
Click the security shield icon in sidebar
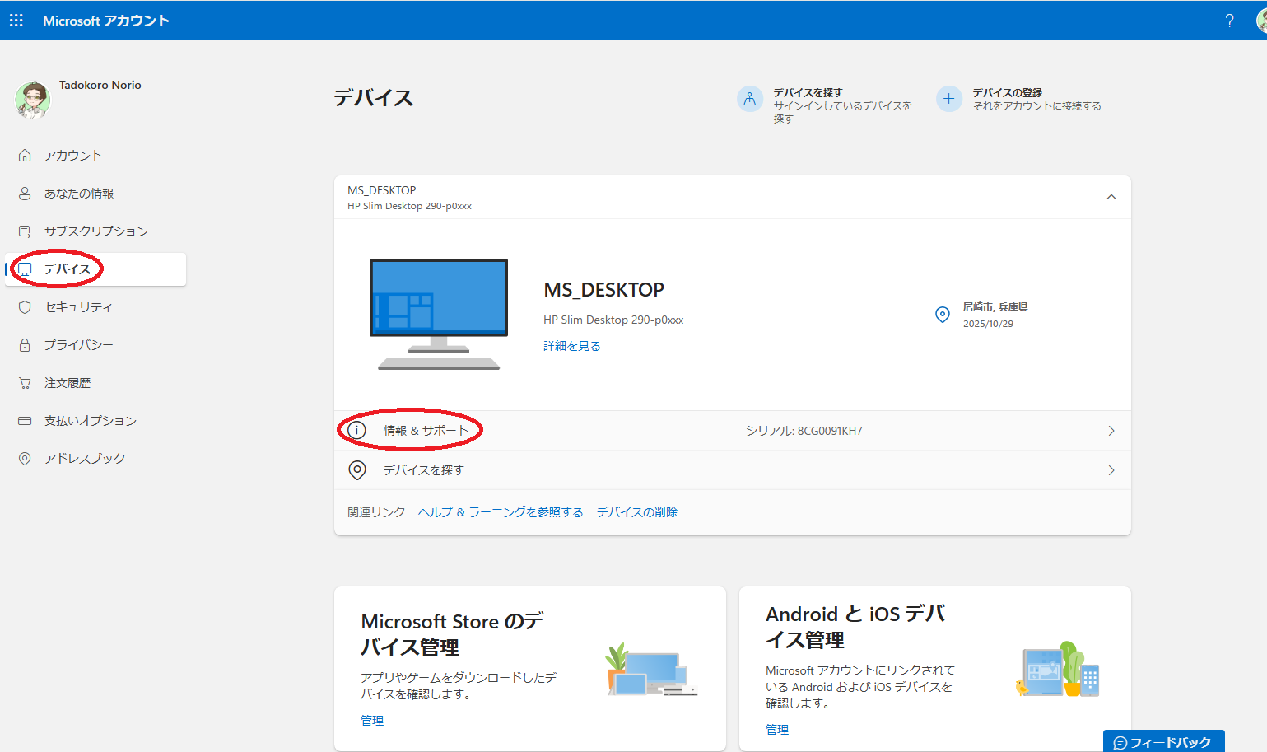pos(25,307)
